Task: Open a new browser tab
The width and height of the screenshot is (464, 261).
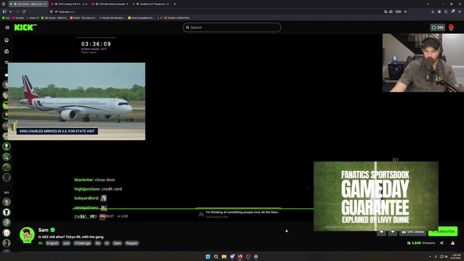Action: tap(175, 4)
